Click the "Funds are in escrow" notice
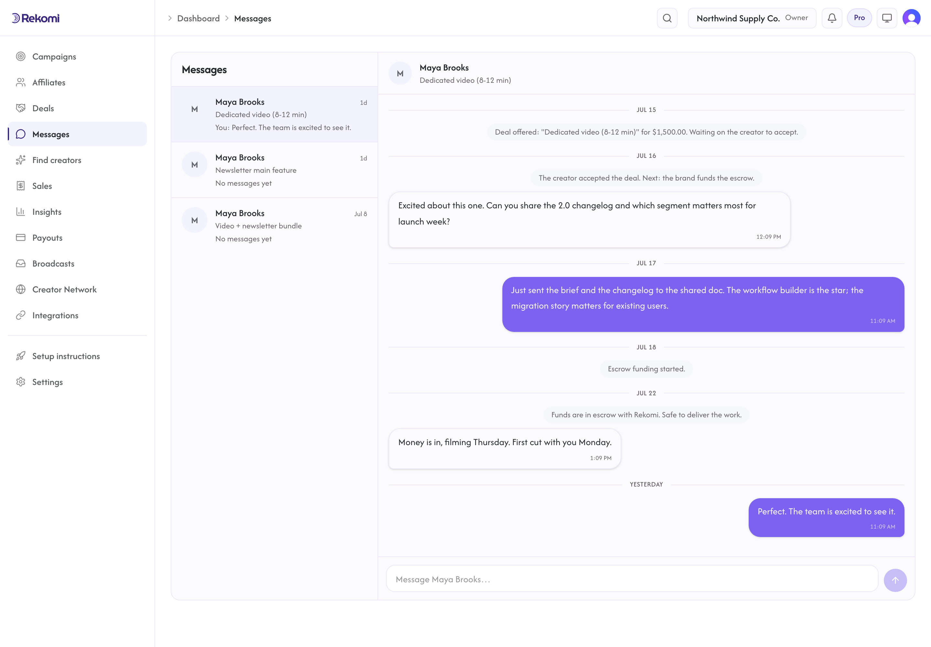This screenshot has height=647, width=931. coord(646,415)
